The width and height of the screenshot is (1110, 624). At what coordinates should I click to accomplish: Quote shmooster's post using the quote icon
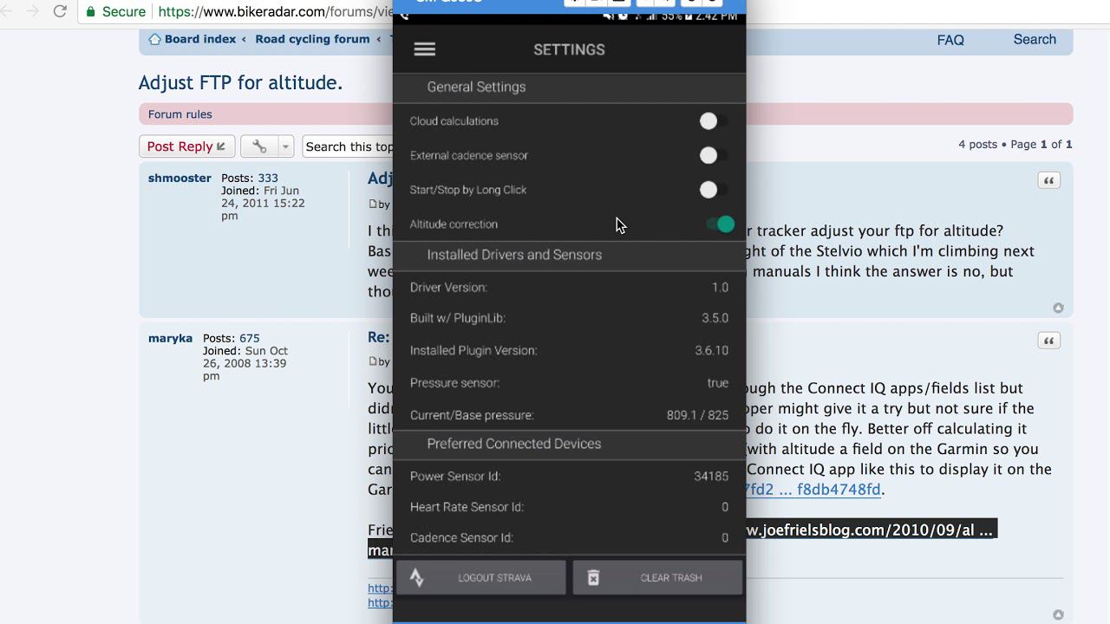(1048, 180)
